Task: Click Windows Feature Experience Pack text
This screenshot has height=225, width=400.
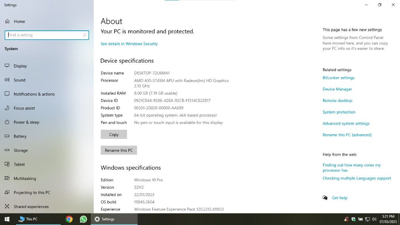Action: point(179,209)
